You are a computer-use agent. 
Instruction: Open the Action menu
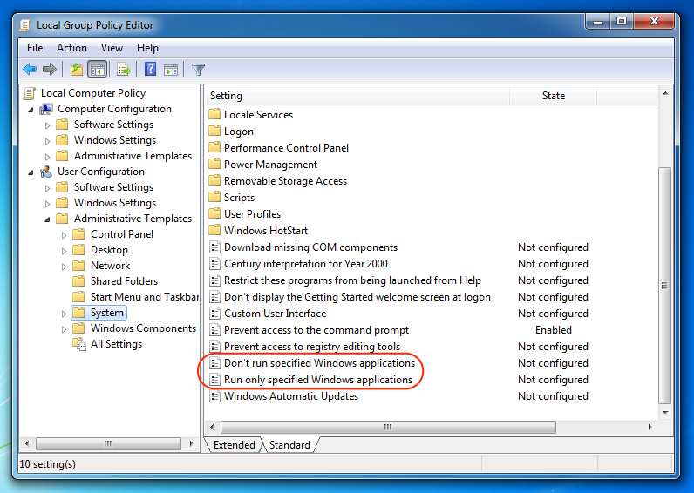coord(71,48)
